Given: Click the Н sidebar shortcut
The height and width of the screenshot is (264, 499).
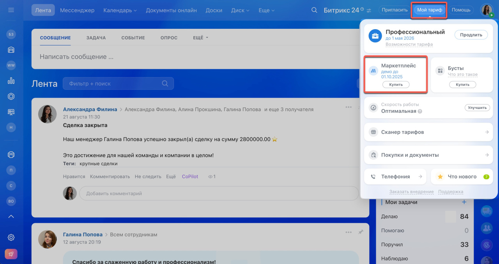Looking at the screenshot, I should tap(11, 127).
